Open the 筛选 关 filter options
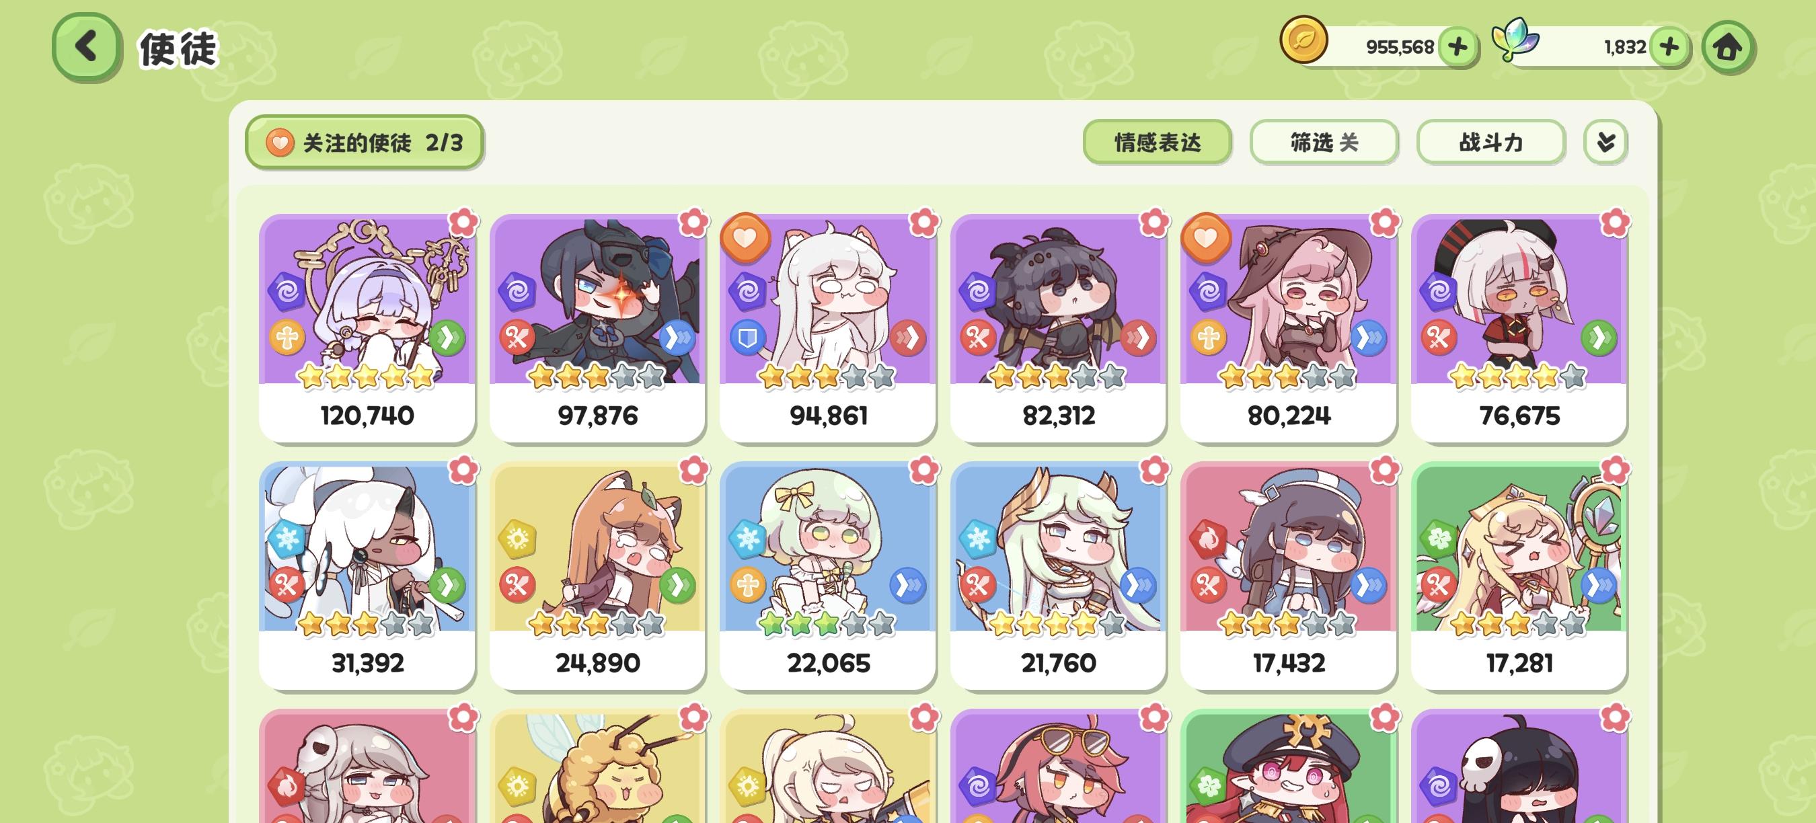 click(1324, 143)
